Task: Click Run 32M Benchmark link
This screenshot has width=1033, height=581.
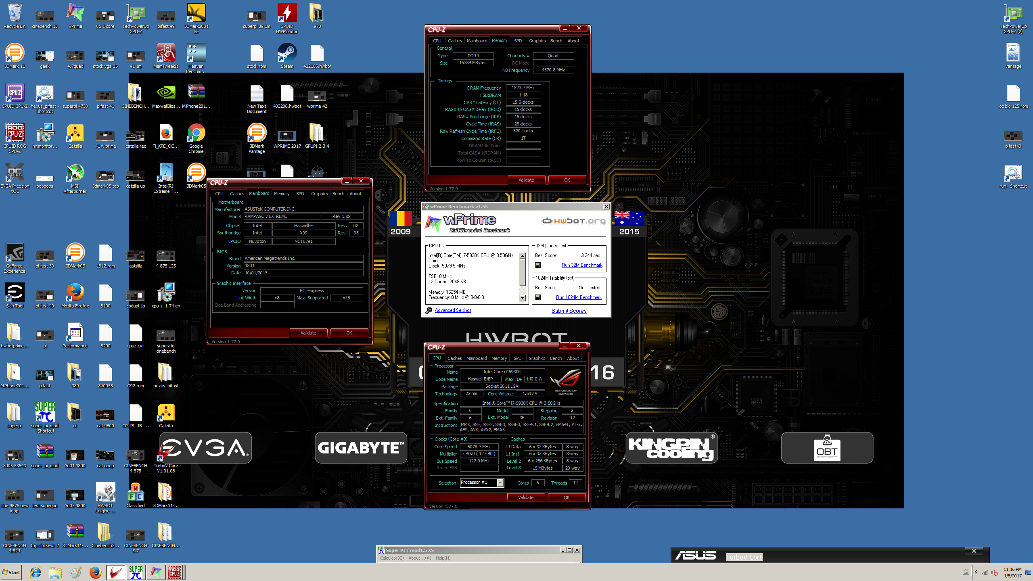Action: coord(582,265)
